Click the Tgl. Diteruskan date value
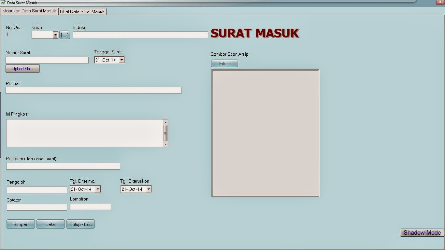Screen dimensions: 445x250 [x=132, y=189]
